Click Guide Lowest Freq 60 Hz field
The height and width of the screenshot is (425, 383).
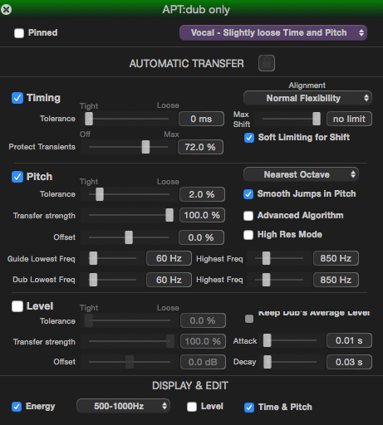tap(169, 258)
